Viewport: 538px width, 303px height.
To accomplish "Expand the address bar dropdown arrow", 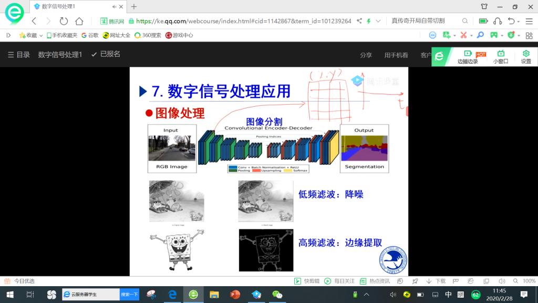I will [378, 21].
